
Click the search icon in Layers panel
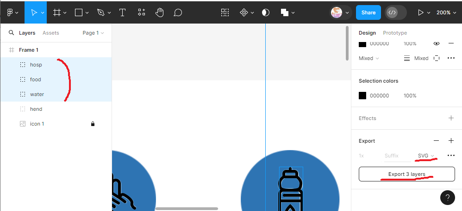click(11, 33)
